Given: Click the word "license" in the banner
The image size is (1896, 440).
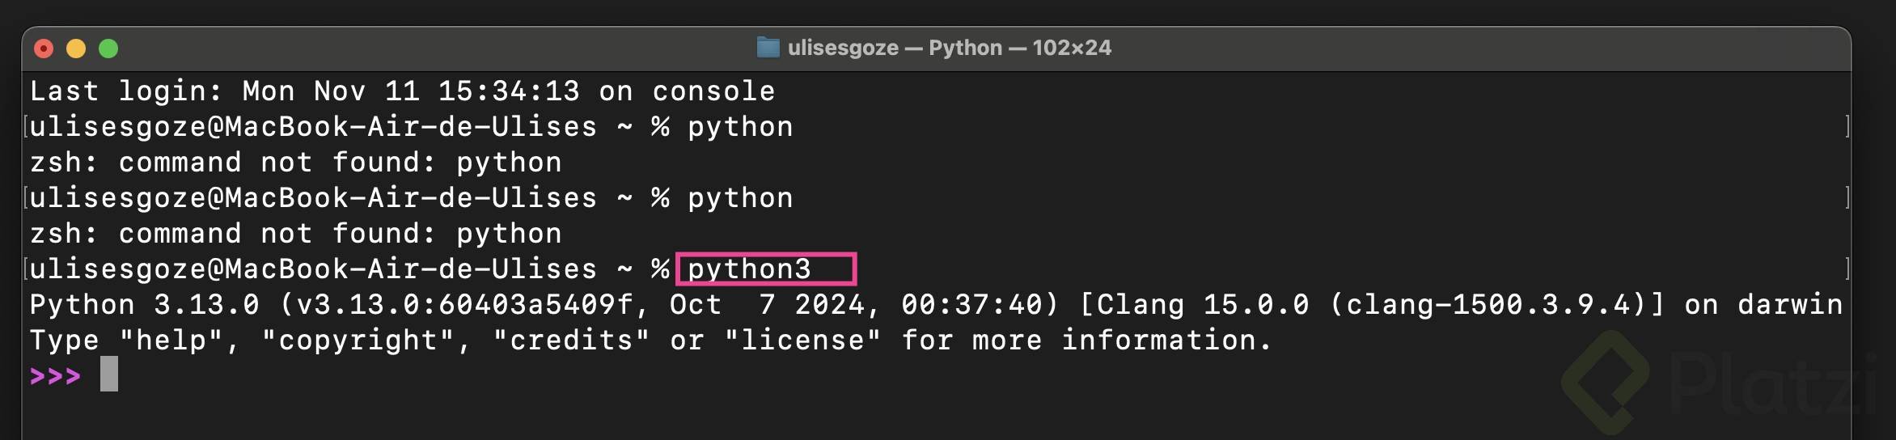Looking at the screenshot, I should click(x=802, y=341).
